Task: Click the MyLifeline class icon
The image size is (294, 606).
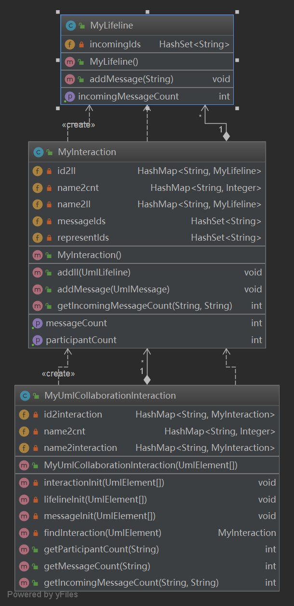Action: 70,25
